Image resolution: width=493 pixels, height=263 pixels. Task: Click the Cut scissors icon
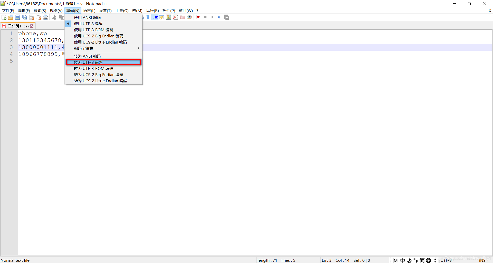tap(54, 17)
